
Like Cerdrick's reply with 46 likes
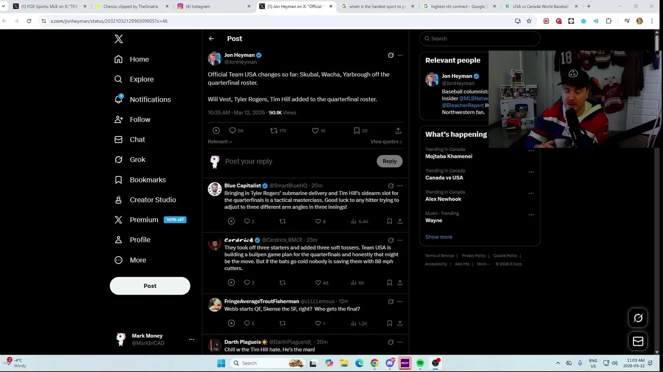[322, 283]
